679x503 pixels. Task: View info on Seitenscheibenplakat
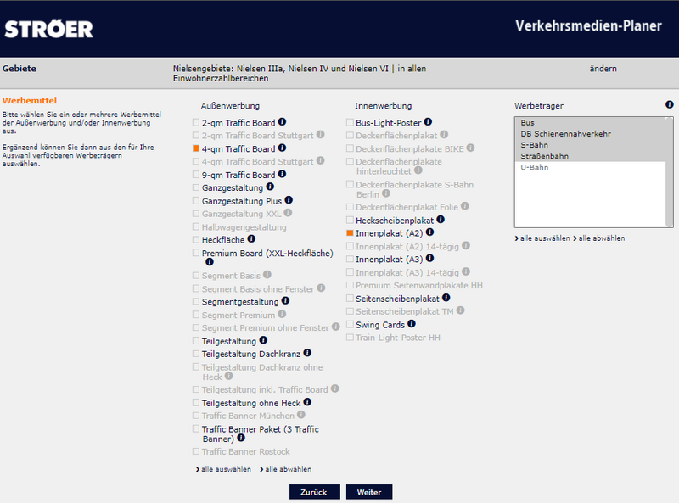click(446, 298)
